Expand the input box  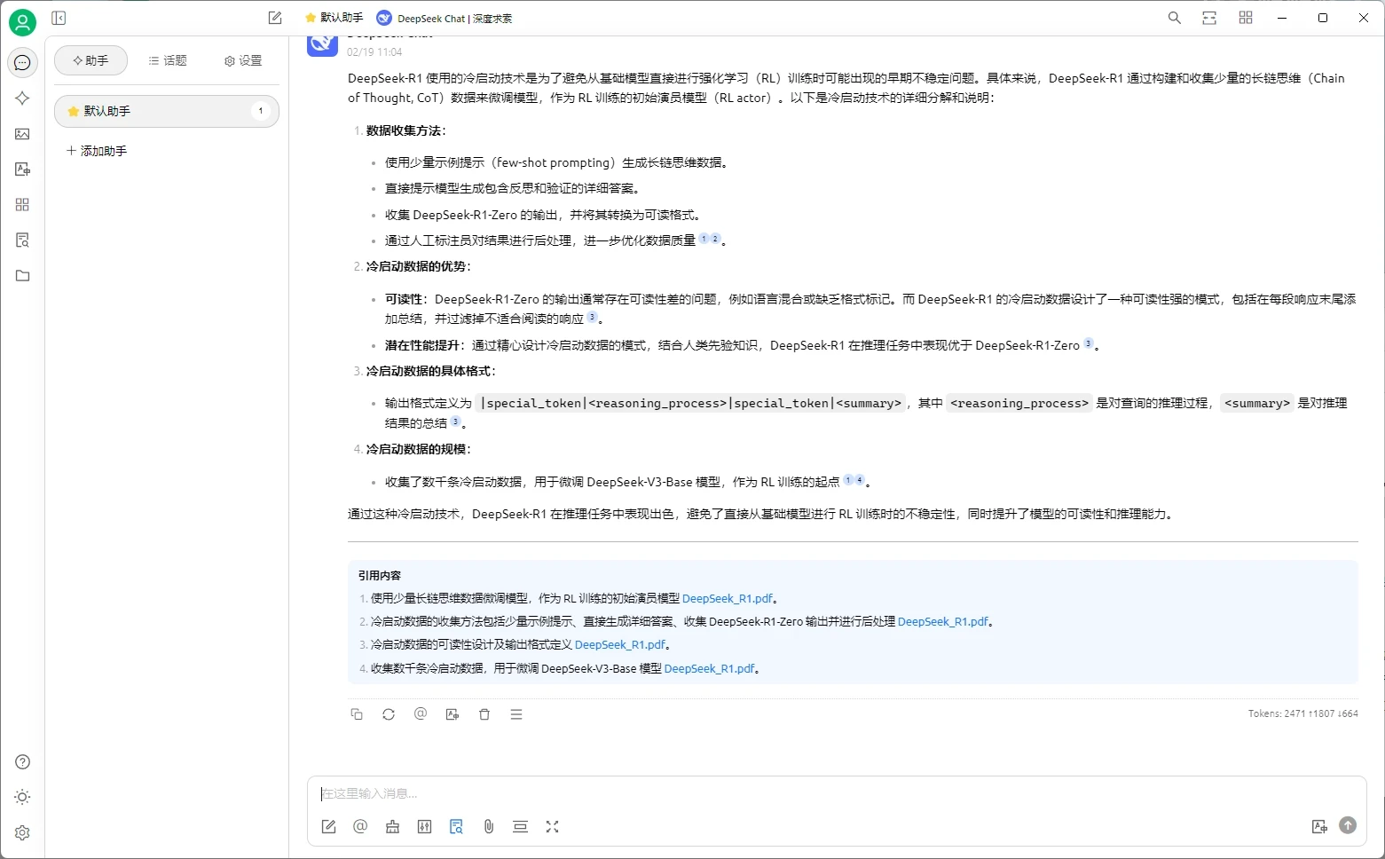[x=552, y=826]
